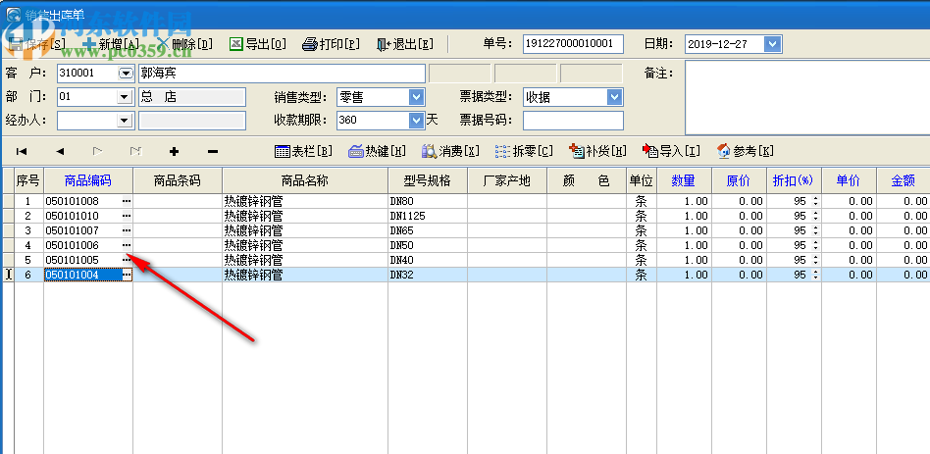This screenshot has height=454, width=930.
Task: Go to first record navigation icon
Action: pos(22,152)
